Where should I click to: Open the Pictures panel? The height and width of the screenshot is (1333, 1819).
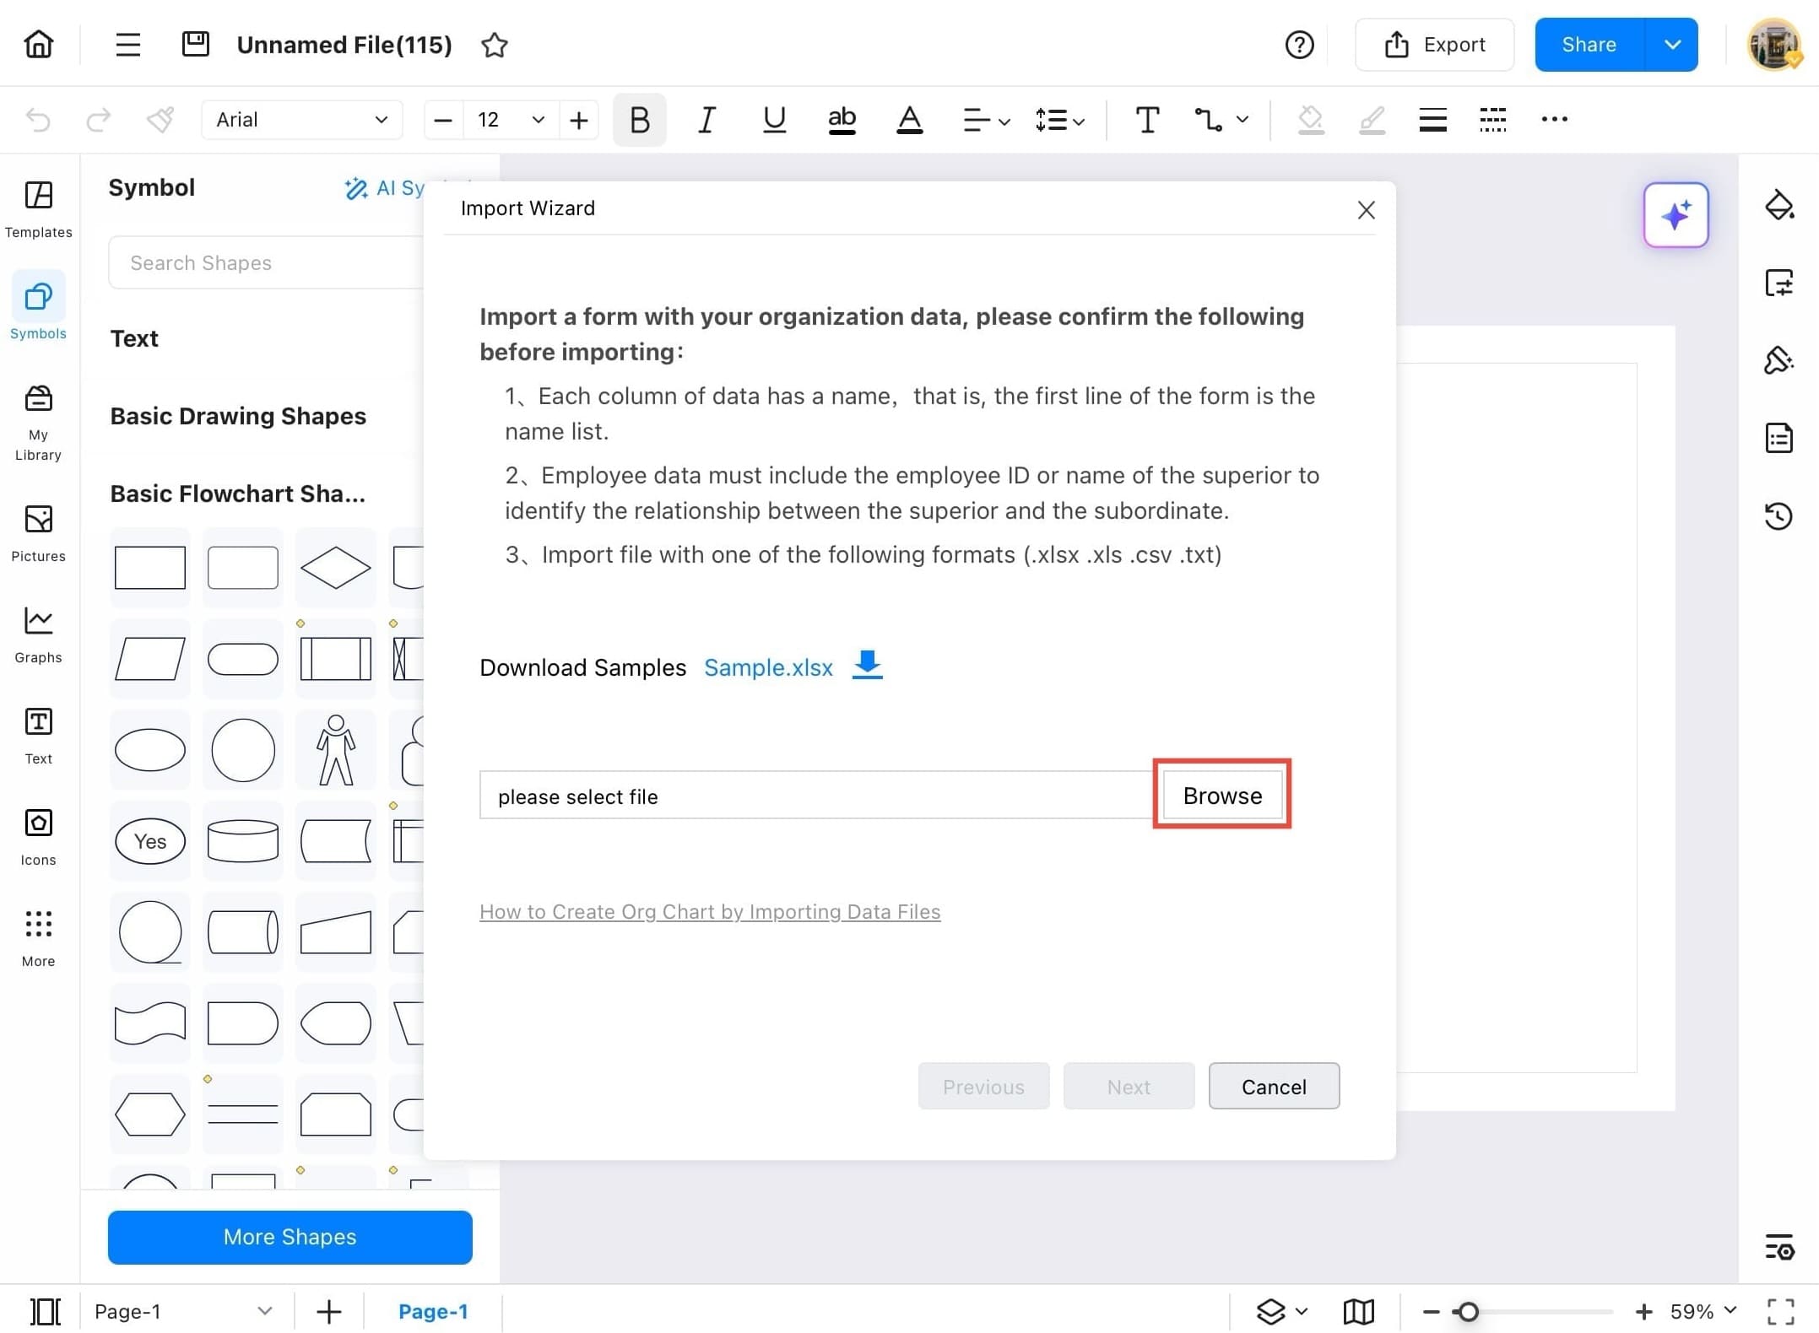(37, 530)
